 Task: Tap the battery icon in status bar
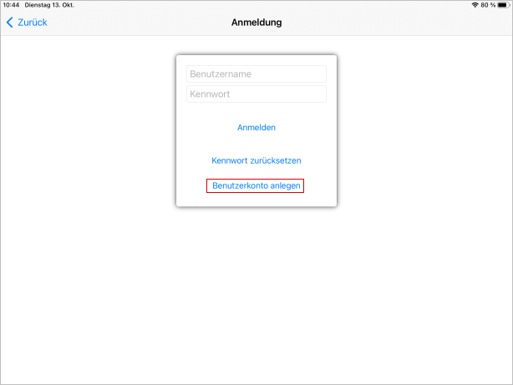coord(504,5)
